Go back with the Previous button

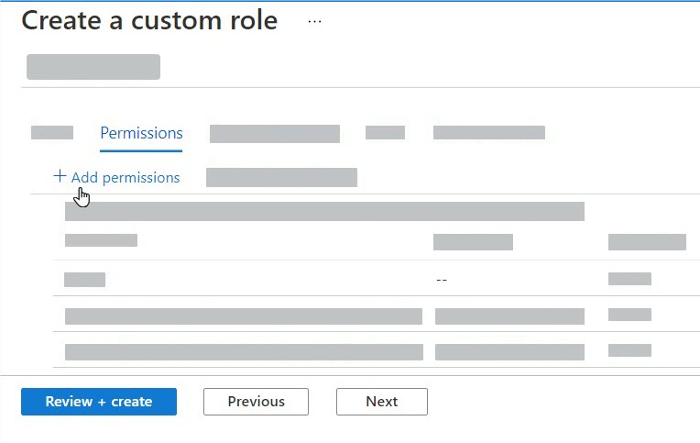(x=256, y=401)
